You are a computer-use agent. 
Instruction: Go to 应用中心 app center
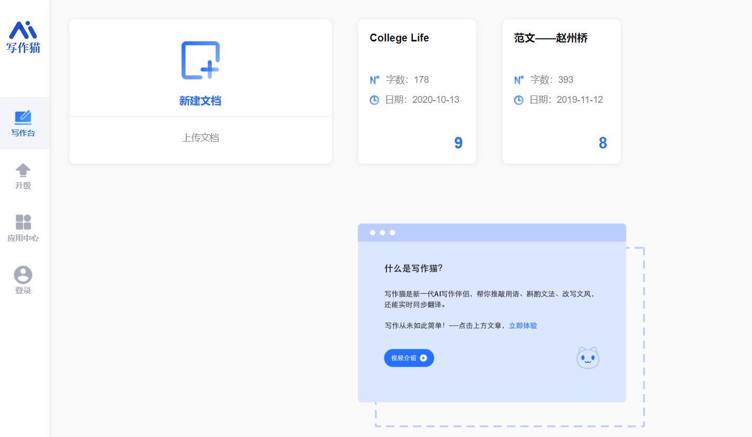click(23, 229)
